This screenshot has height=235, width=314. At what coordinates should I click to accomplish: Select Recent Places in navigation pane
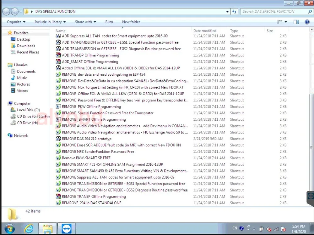(28, 52)
